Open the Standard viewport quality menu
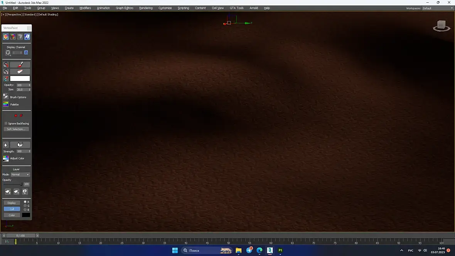The image size is (455, 256). [30, 15]
